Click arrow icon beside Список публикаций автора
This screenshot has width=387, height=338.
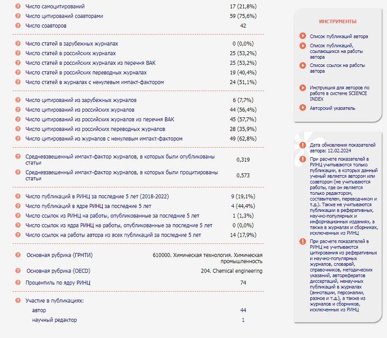303,36
